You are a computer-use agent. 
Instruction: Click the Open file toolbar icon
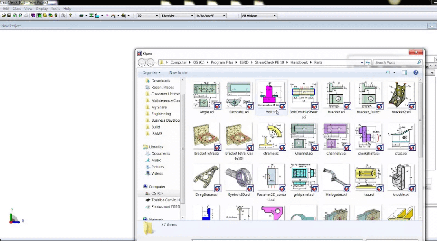point(4,16)
